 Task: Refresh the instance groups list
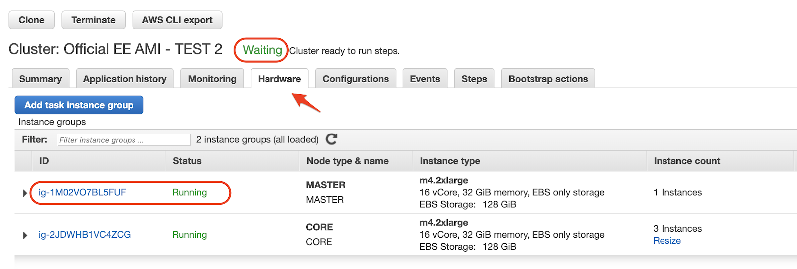pyautogui.click(x=332, y=139)
